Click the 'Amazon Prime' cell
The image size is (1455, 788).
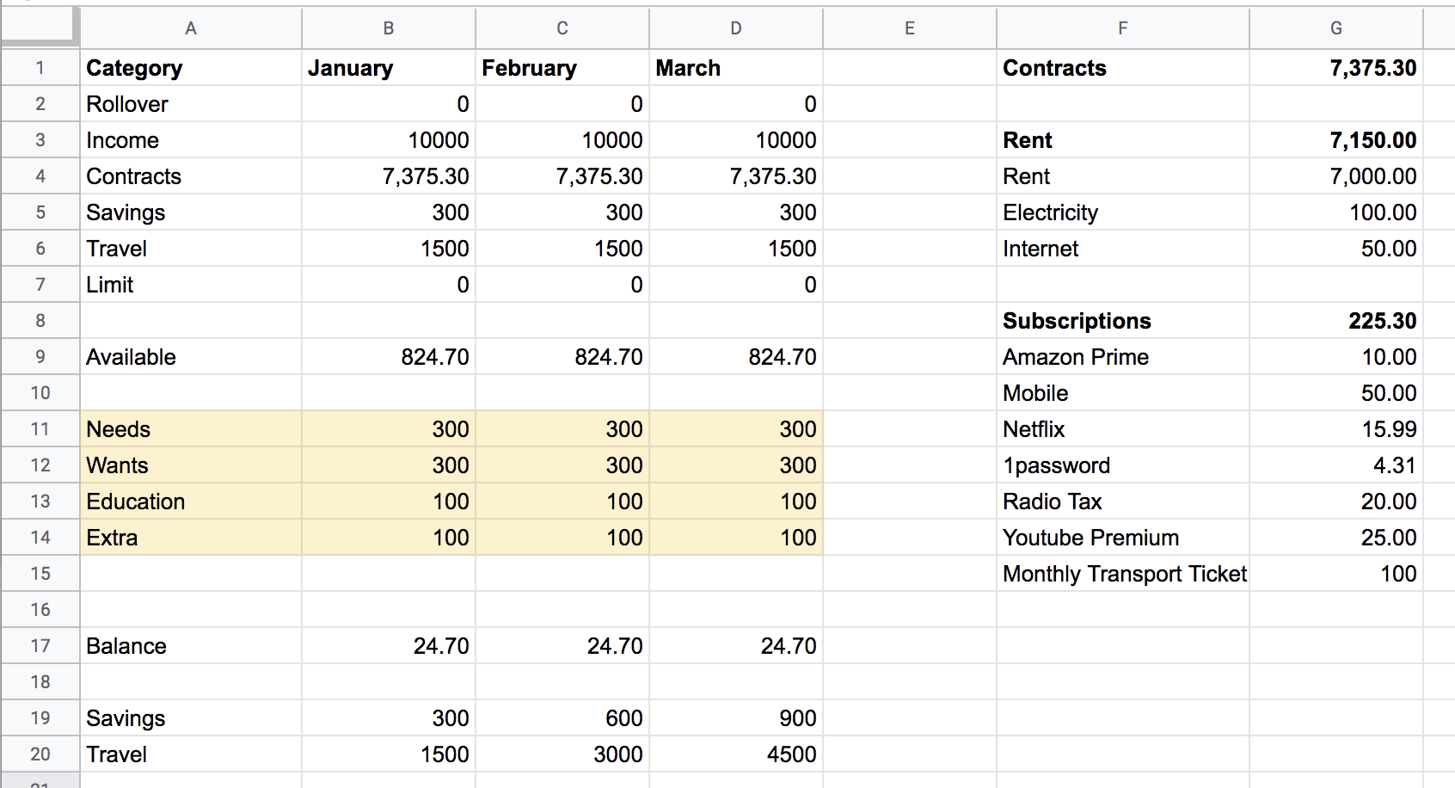1123,357
